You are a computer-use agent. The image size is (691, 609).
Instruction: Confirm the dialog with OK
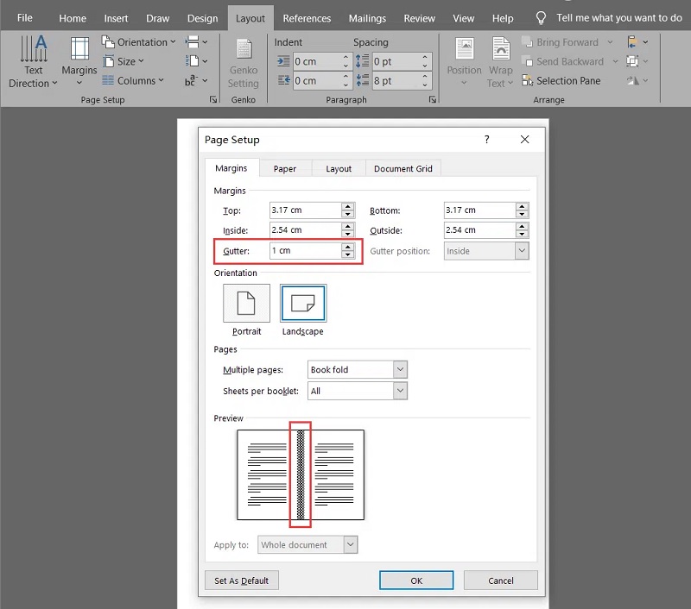pyautogui.click(x=416, y=581)
